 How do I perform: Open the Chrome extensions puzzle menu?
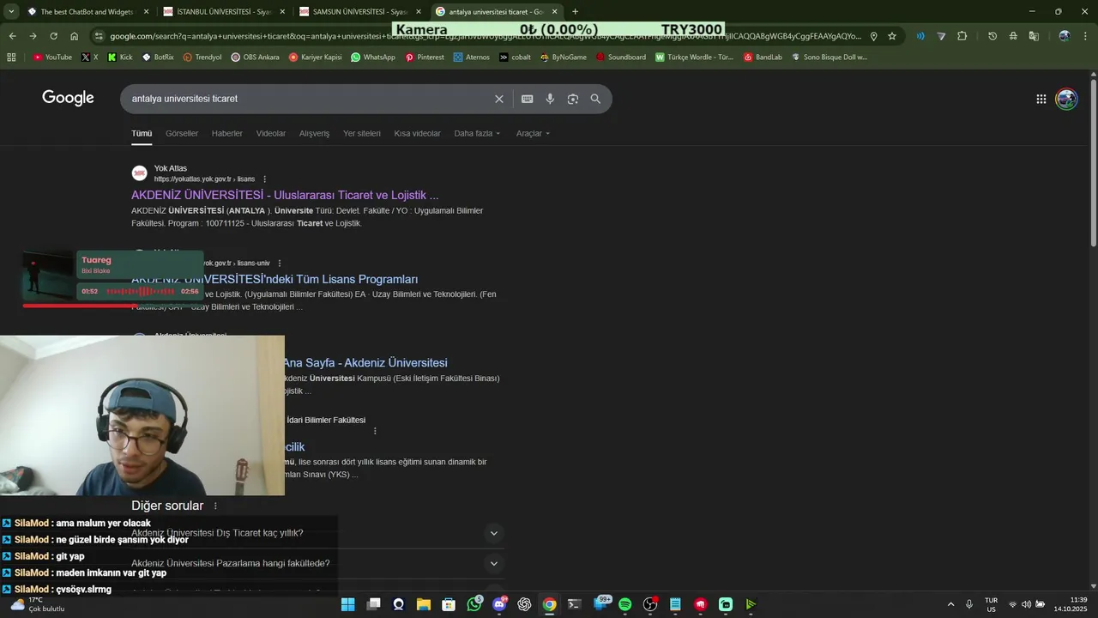click(962, 36)
